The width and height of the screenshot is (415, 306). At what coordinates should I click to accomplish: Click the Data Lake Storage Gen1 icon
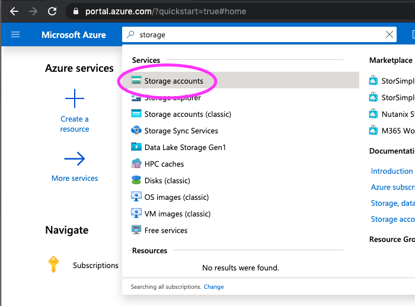(x=136, y=146)
